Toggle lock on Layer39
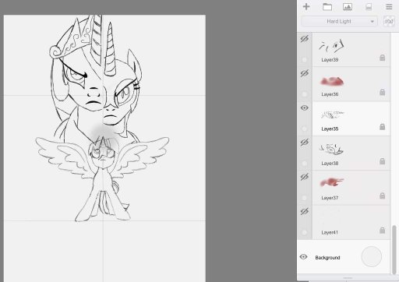The height and width of the screenshot is (282, 399). pyautogui.click(x=382, y=58)
